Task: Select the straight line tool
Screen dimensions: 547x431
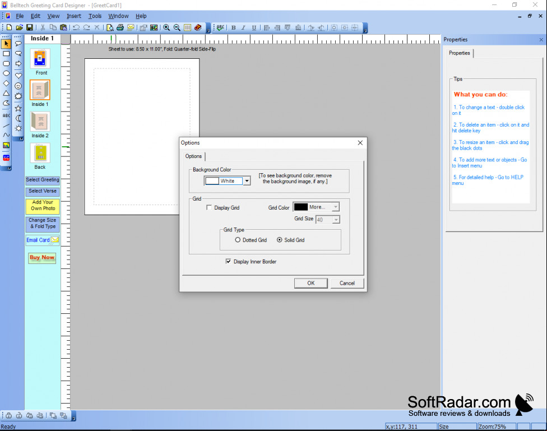Action: coord(6,126)
